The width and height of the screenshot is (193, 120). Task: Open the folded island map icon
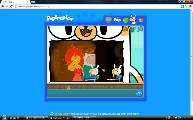140,29
